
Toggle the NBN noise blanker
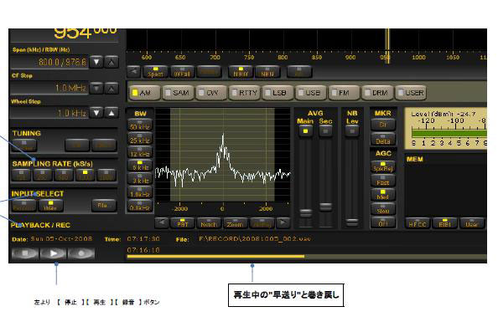(267, 72)
